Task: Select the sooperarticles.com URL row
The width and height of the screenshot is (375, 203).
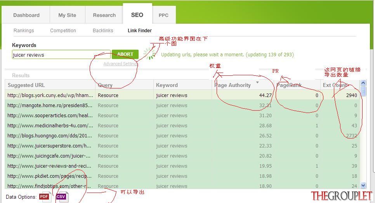Action: point(182,116)
